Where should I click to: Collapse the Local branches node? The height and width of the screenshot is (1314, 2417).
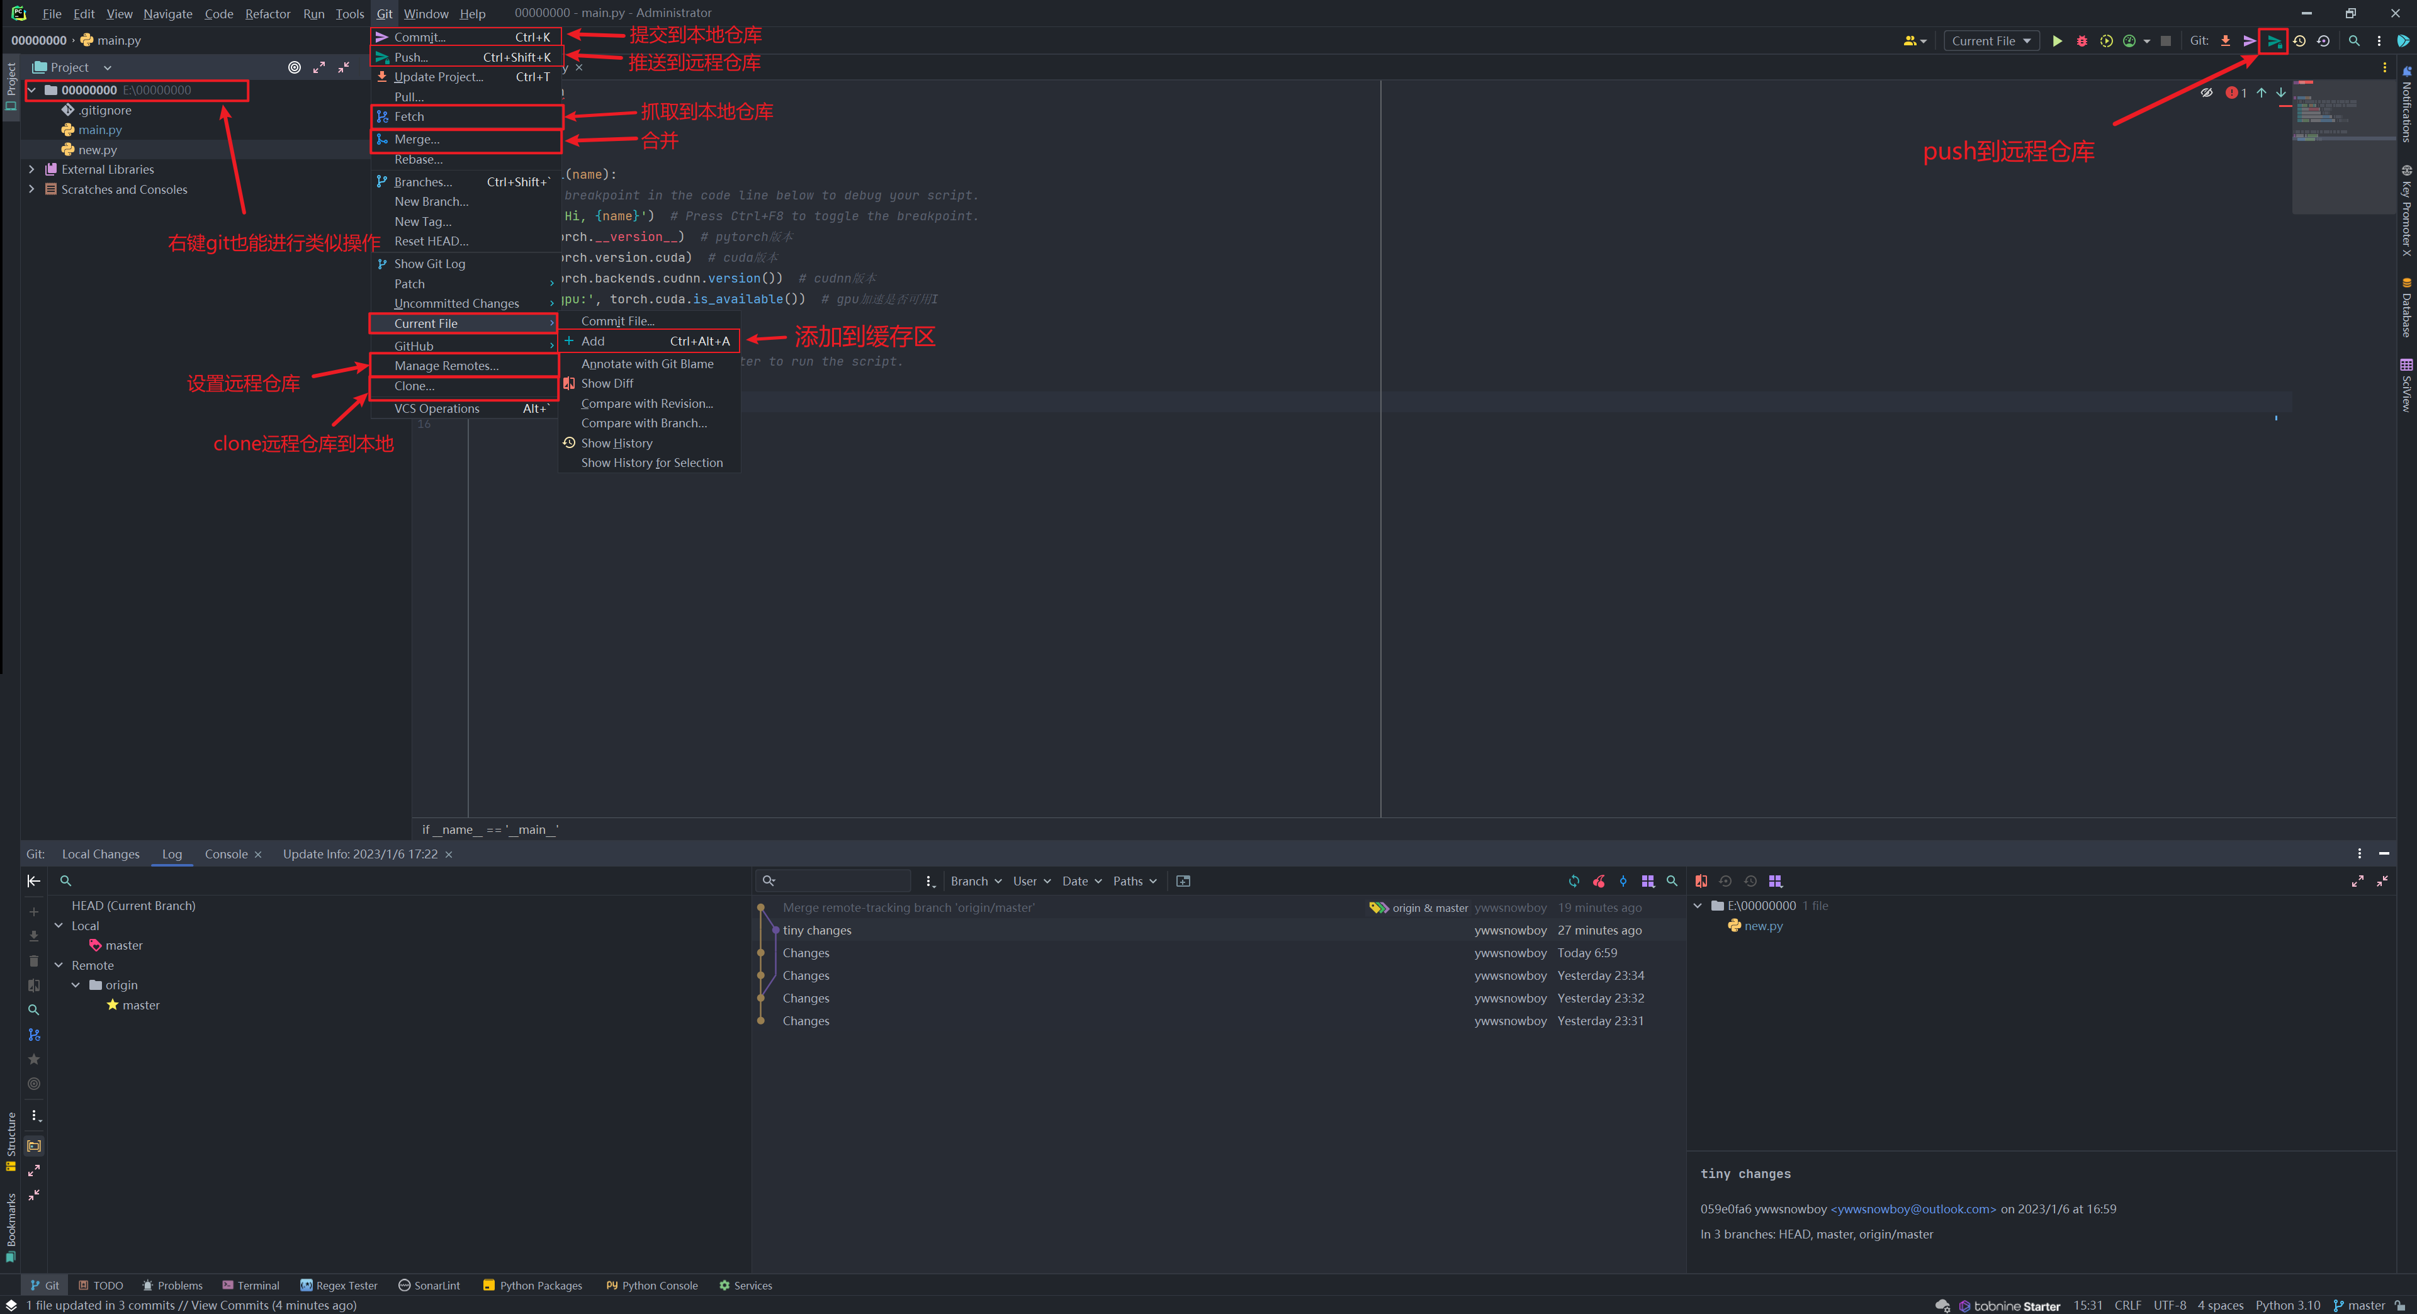pos(58,926)
